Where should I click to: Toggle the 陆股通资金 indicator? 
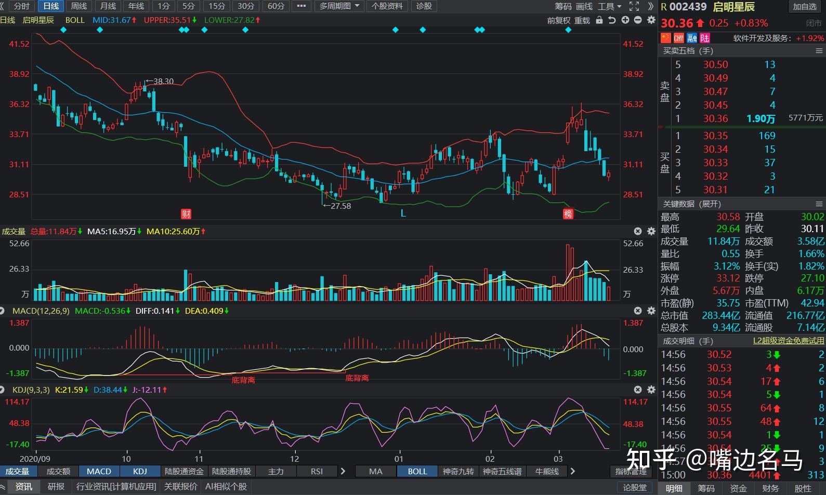184,471
